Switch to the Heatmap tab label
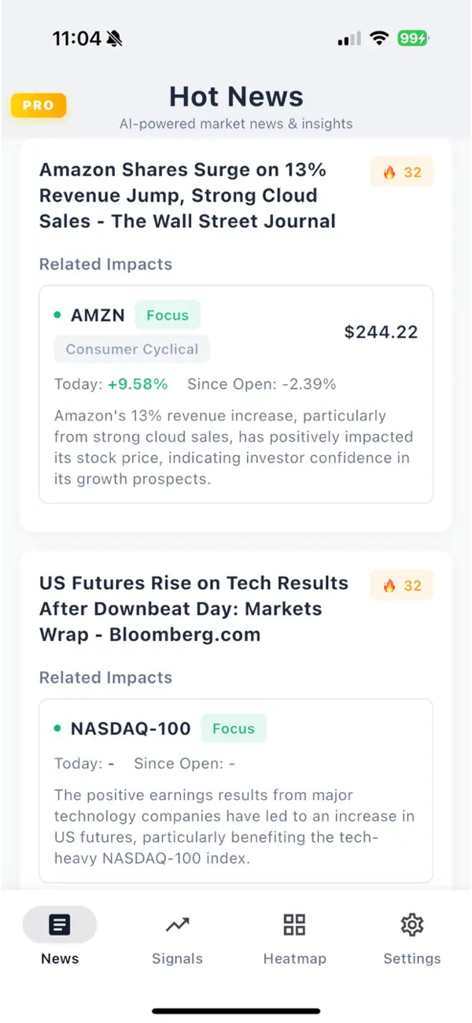The height and width of the screenshot is (1023, 472). click(294, 958)
